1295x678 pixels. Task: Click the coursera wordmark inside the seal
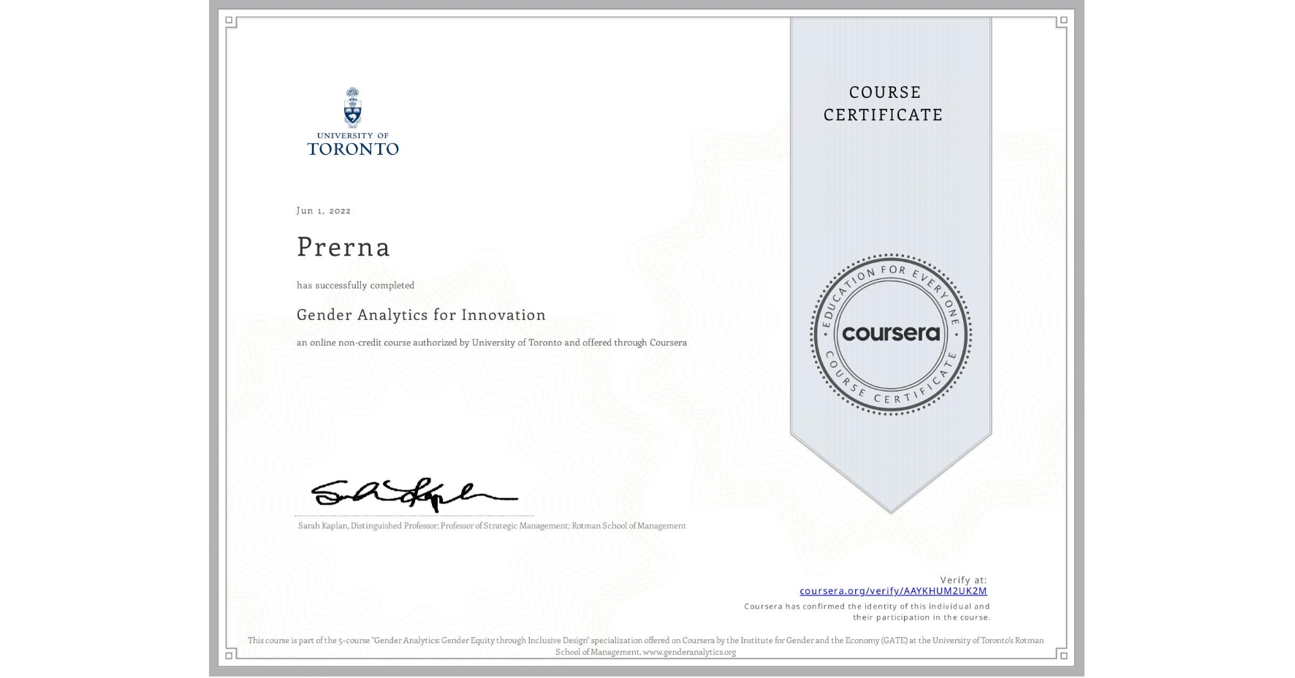pyautogui.click(x=890, y=334)
